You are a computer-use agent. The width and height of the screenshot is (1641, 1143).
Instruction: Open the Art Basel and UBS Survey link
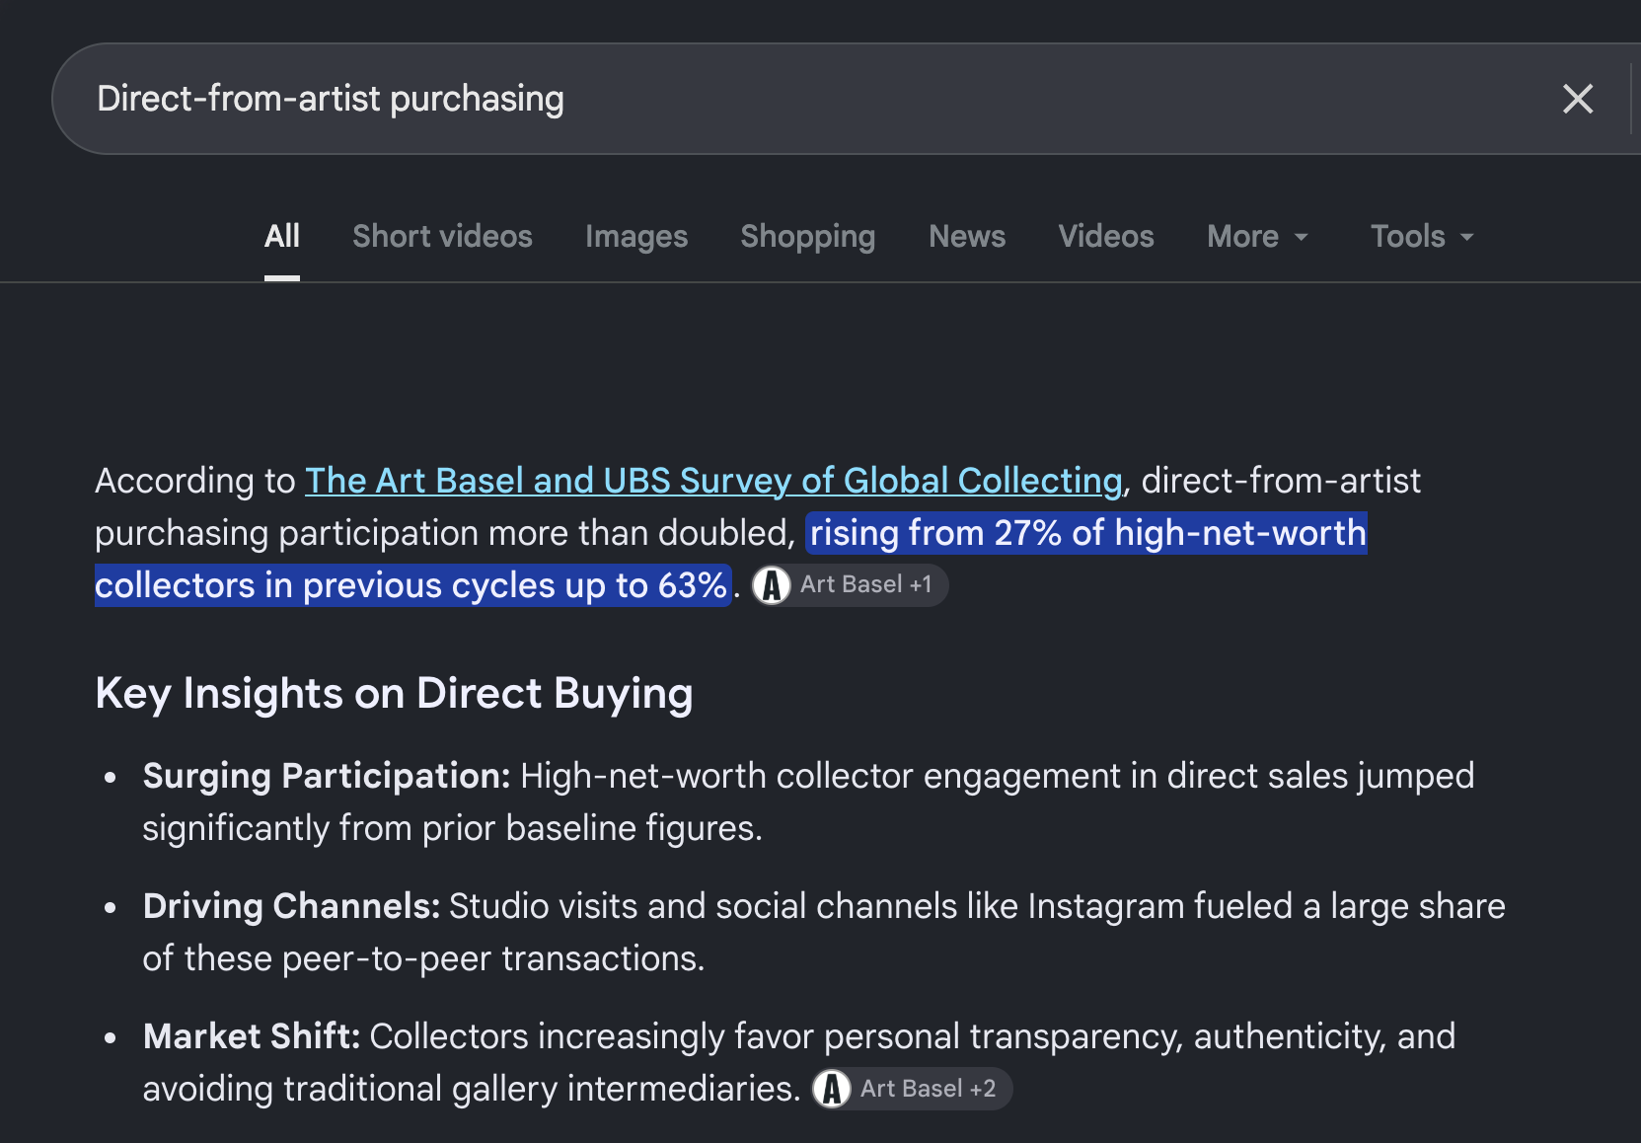coord(713,481)
